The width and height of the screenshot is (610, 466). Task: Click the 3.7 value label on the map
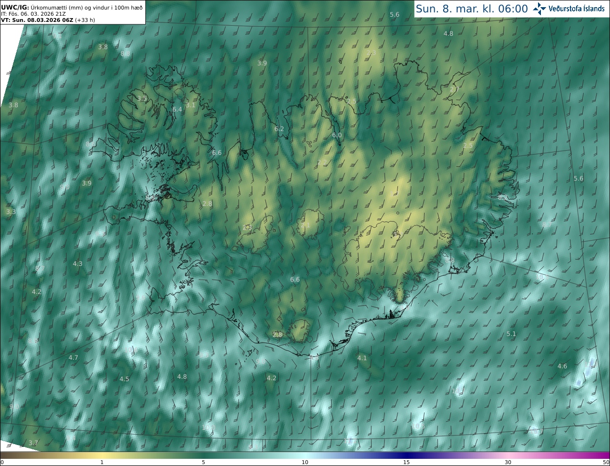click(x=33, y=443)
